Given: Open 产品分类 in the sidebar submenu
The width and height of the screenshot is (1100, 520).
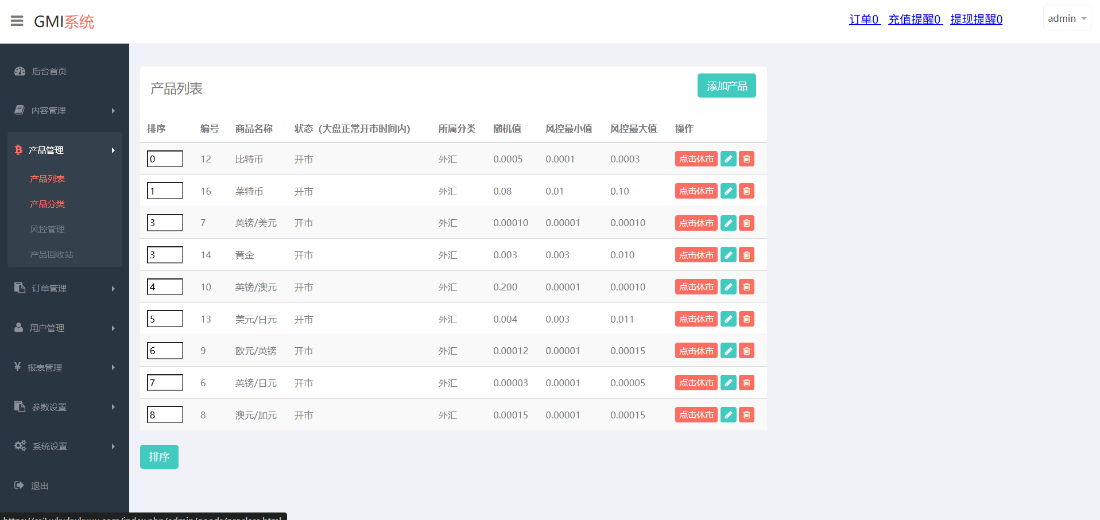Looking at the screenshot, I should click(x=47, y=204).
